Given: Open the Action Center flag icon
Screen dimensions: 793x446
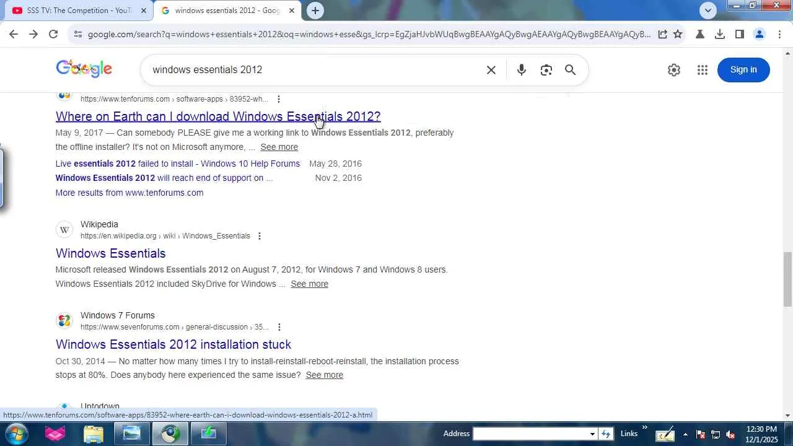Looking at the screenshot, I should coord(701,434).
